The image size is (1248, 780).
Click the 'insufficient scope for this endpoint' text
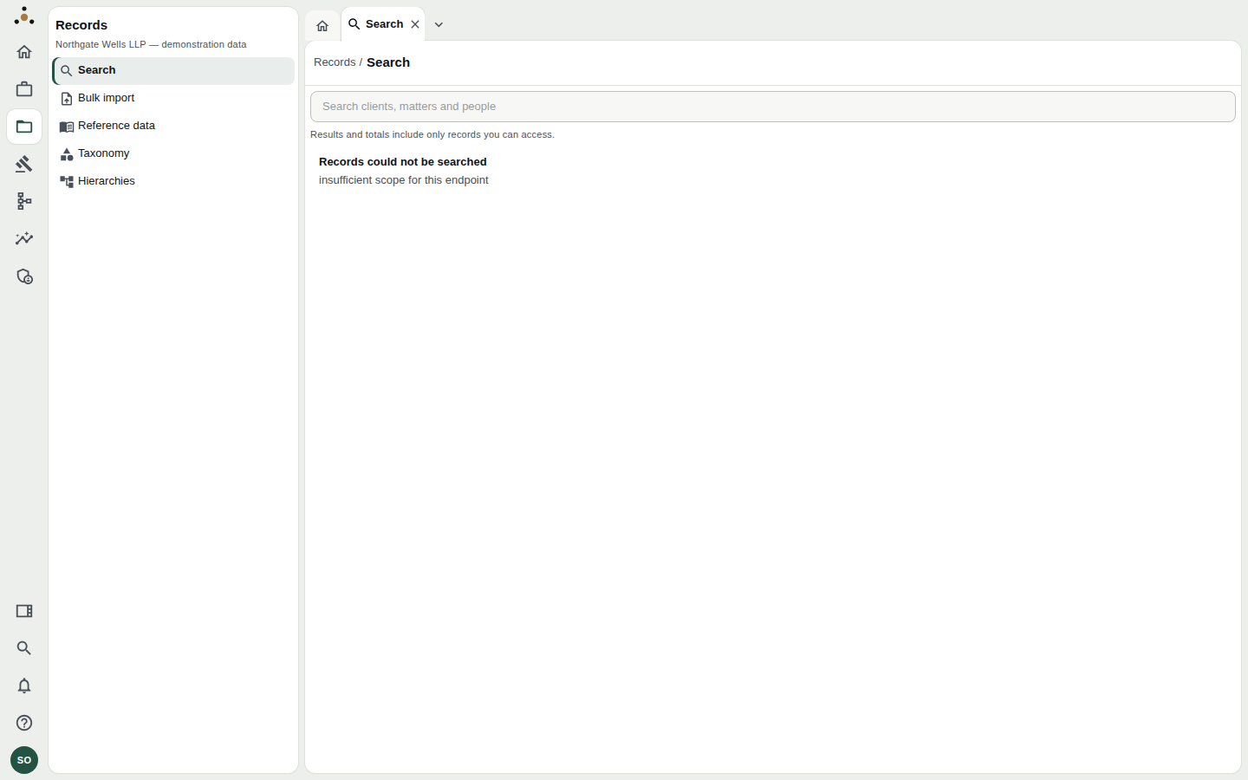click(404, 180)
